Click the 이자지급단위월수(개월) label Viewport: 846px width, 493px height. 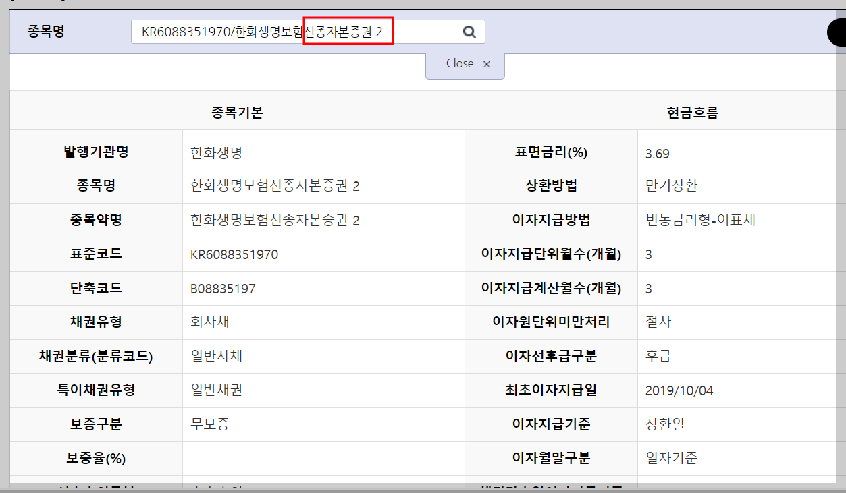pos(551,254)
